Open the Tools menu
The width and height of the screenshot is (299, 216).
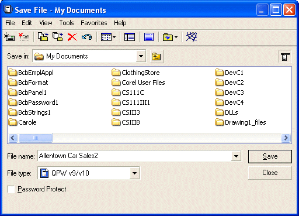67,23
